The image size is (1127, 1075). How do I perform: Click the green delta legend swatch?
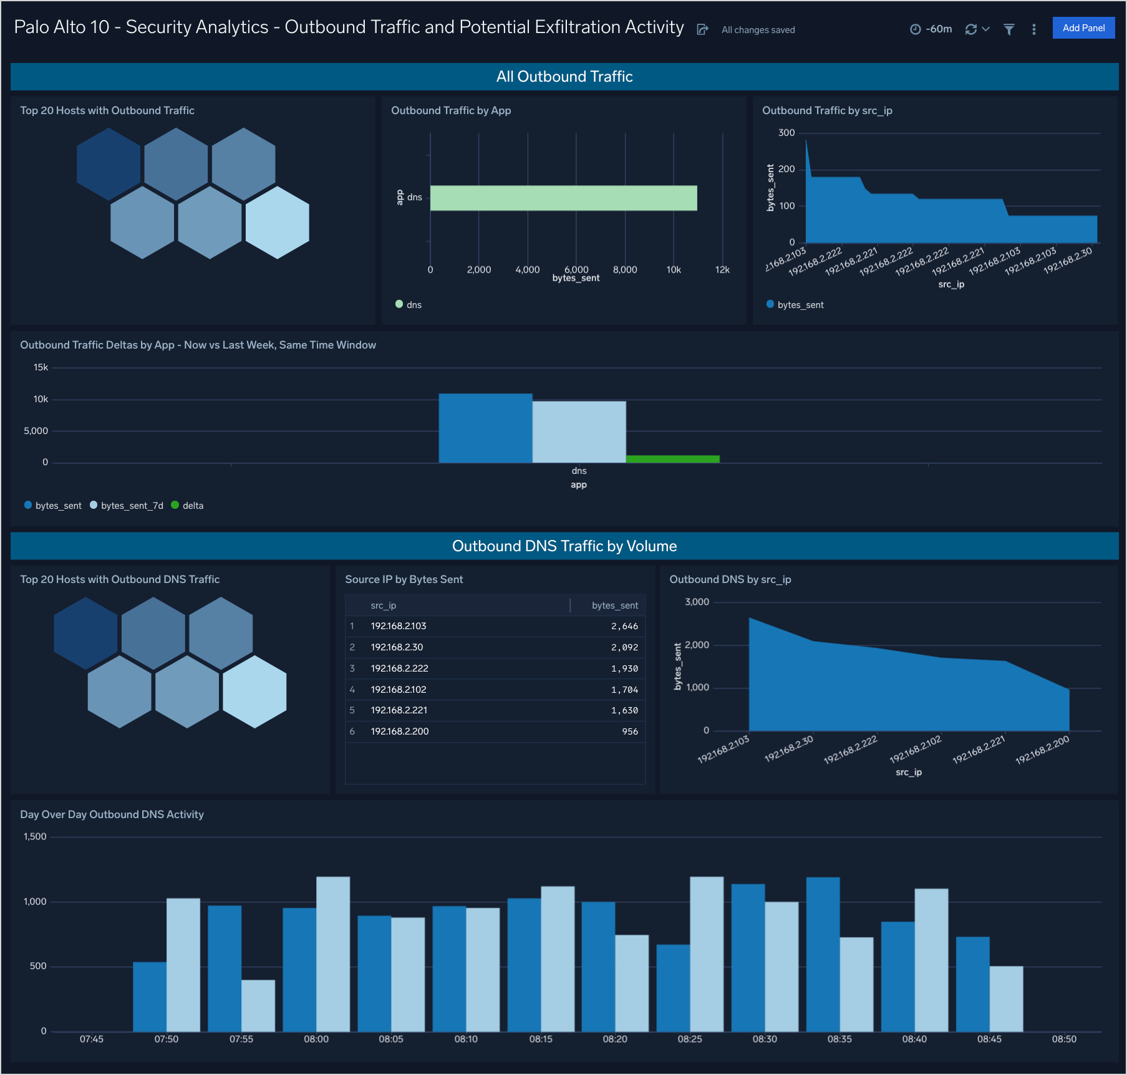175,505
